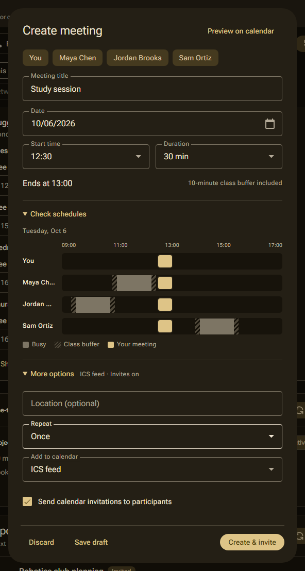Image resolution: width=305 pixels, height=571 pixels.
Task: Click Preview on calendar
Action: click(x=241, y=31)
